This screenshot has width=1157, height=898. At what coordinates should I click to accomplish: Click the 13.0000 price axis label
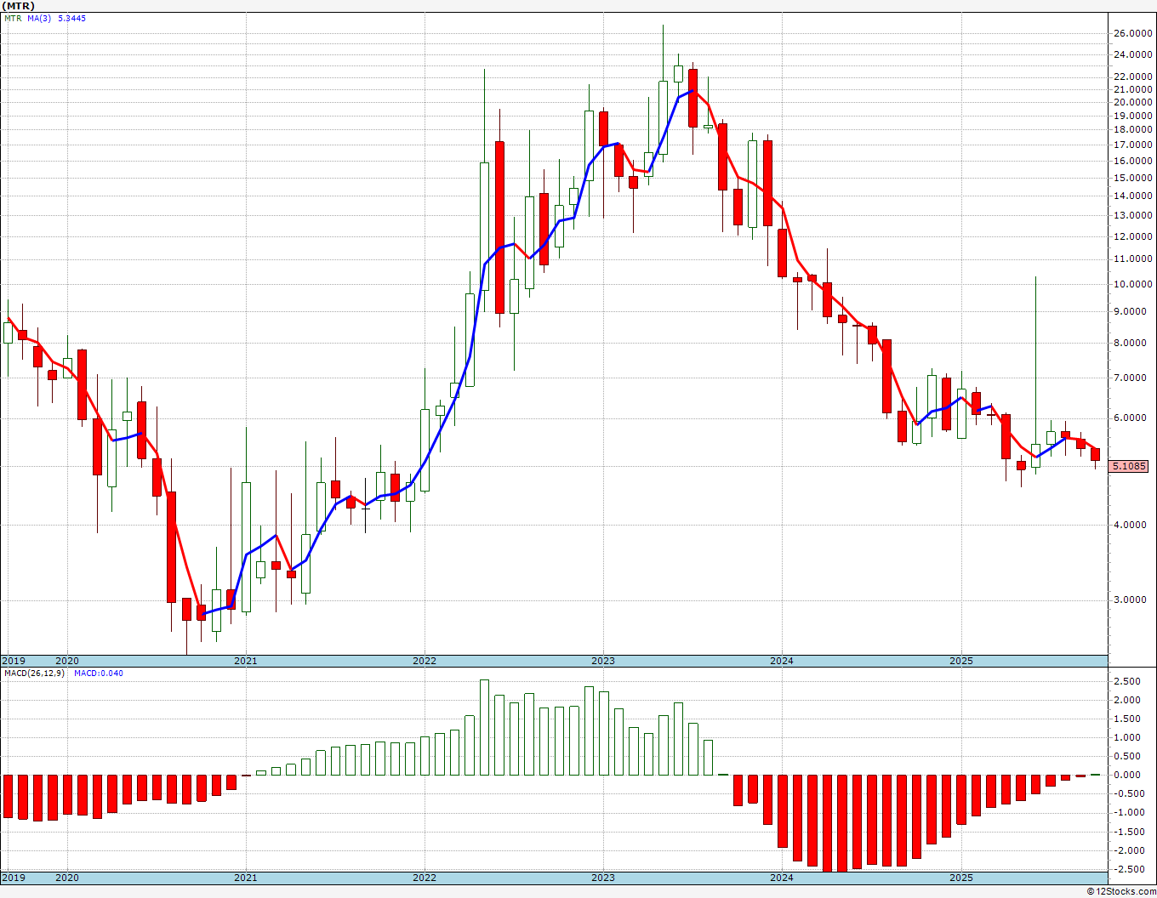pos(1132,215)
